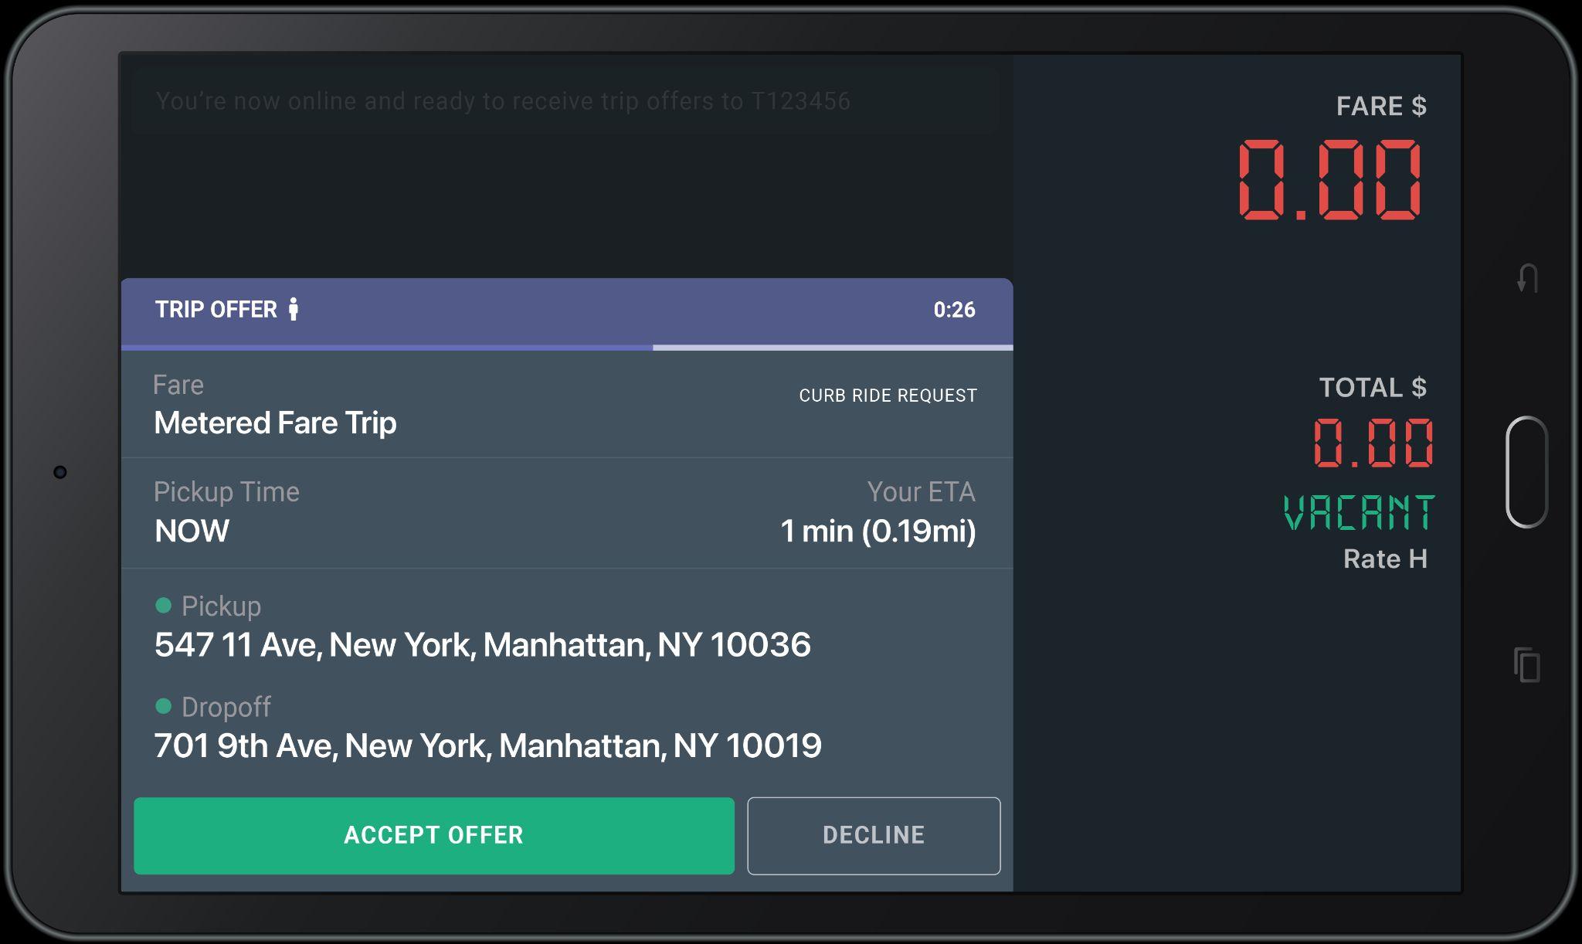
Task: Open the recent apps icon
Action: point(1526,665)
